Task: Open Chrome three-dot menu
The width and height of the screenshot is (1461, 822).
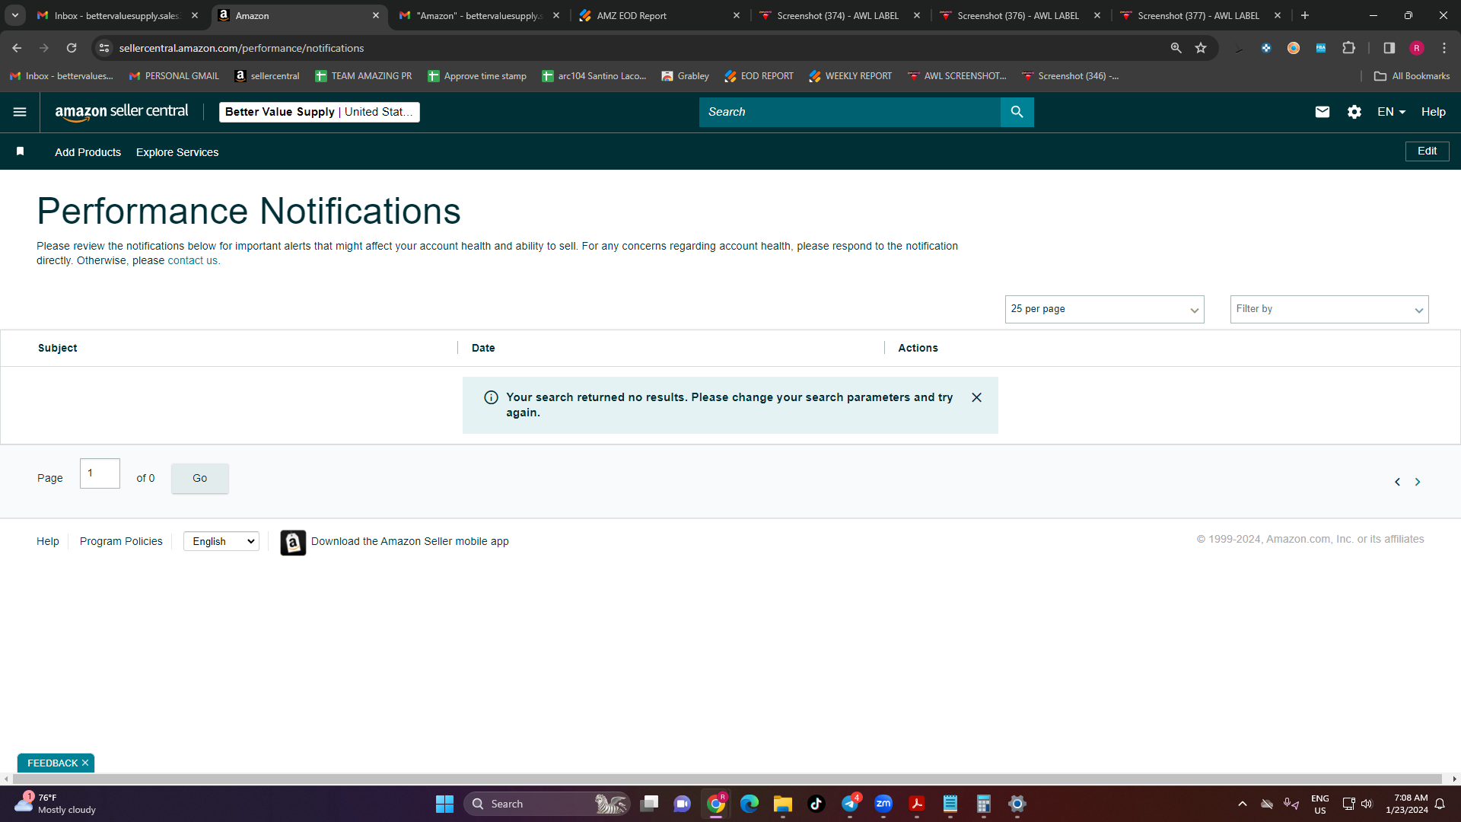Action: click(1444, 48)
